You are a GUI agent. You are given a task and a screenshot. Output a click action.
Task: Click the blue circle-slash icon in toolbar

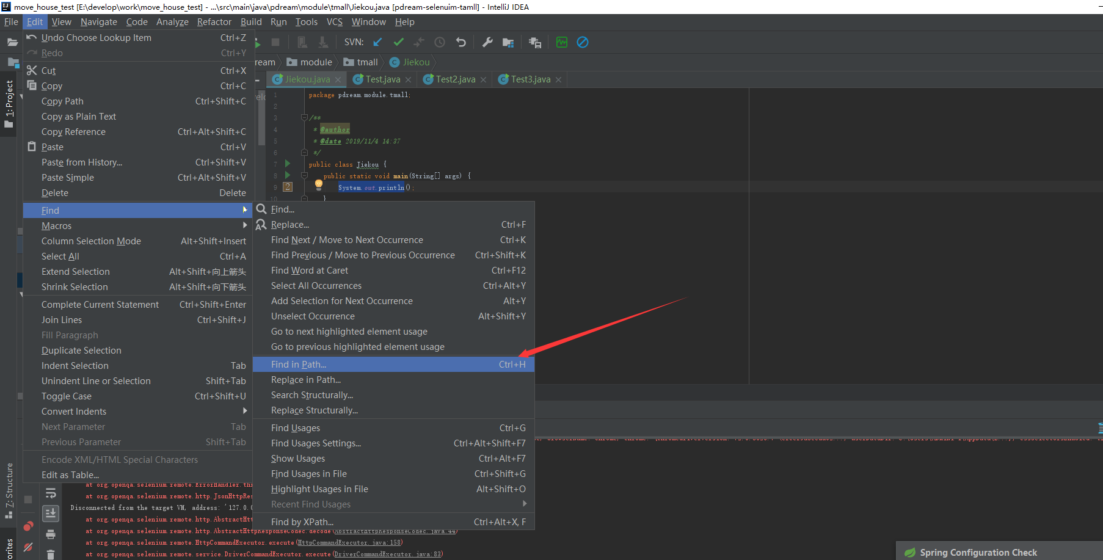583,42
